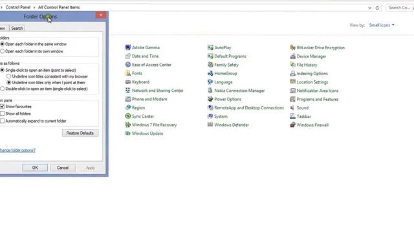414x233 pixels.
Task: Open the Power Options icon
Action: 210,99
